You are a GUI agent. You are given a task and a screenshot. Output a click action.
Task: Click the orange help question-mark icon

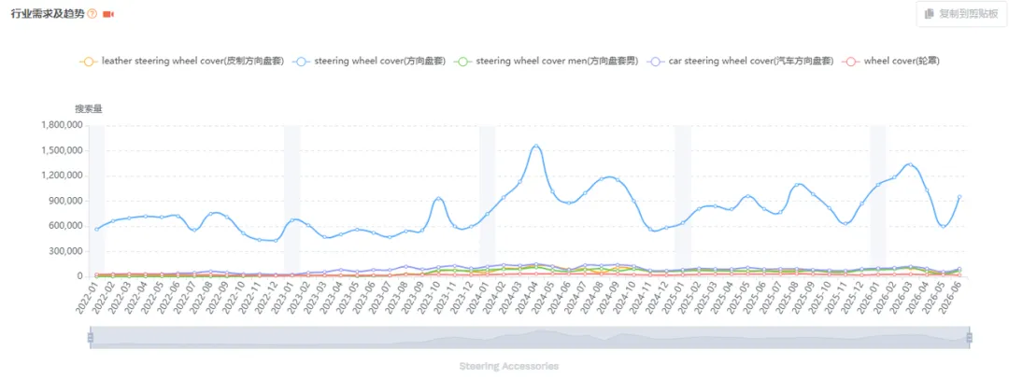[92, 14]
